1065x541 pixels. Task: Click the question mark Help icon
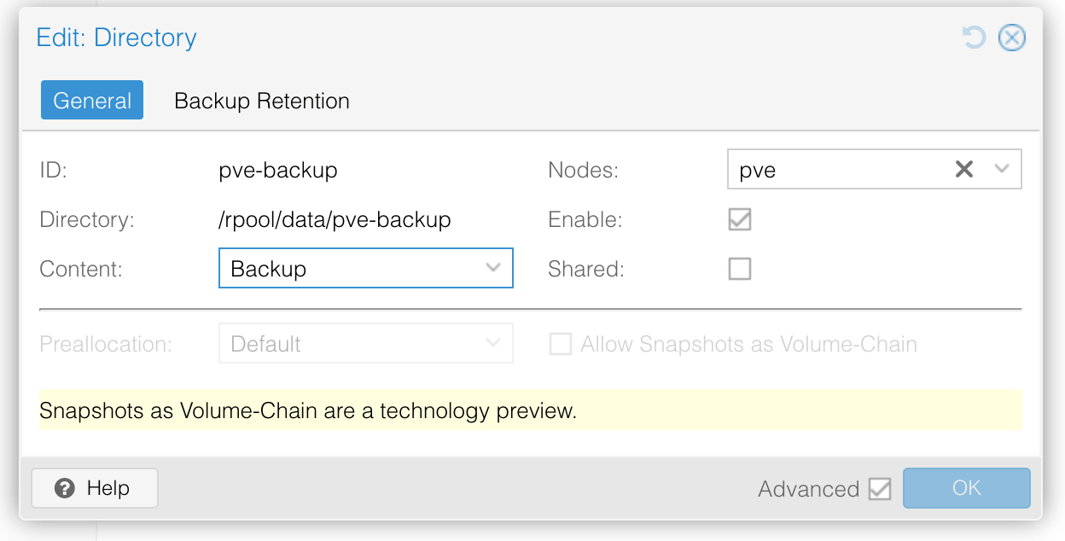[x=64, y=488]
